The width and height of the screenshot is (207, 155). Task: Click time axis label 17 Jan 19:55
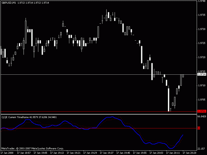coord(140,153)
